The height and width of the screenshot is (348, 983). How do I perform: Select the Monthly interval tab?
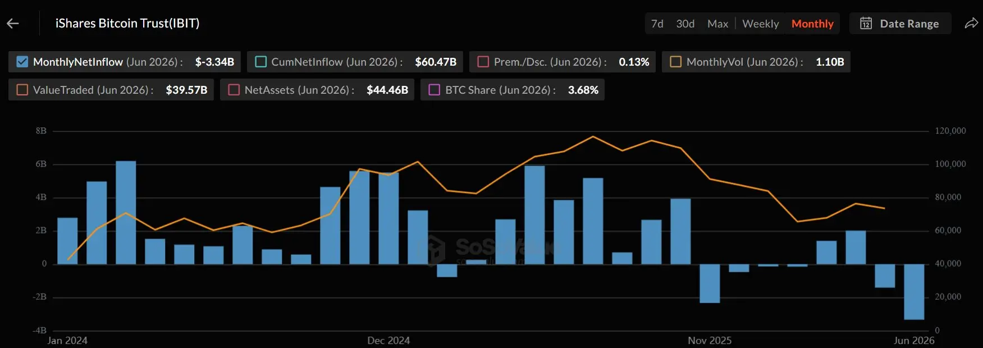click(812, 24)
